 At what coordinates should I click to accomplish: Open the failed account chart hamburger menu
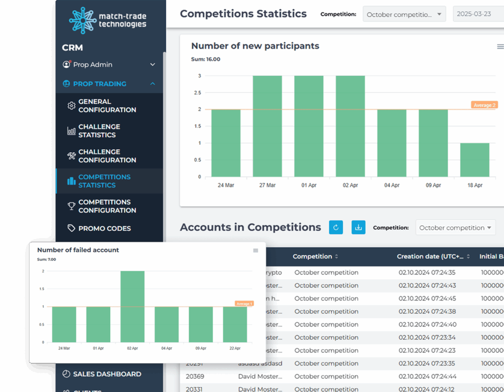pos(255,250)
